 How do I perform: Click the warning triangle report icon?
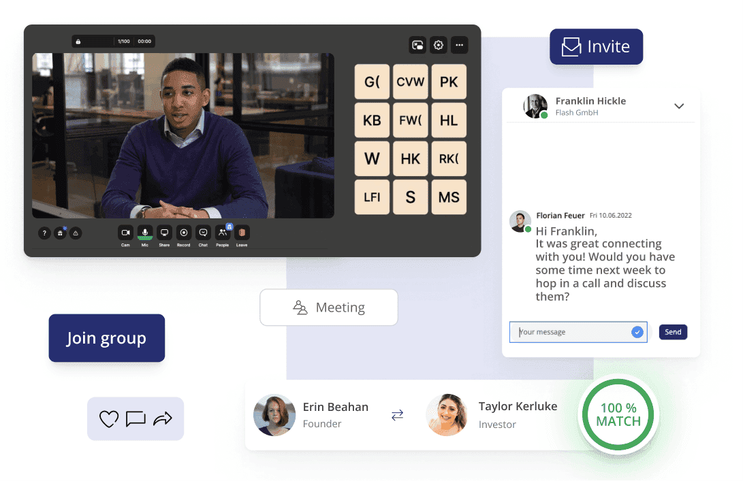pyautogui.click(x=76, y=233)
